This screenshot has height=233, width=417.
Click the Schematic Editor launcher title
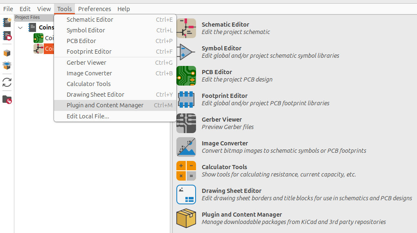click(x=225, y=25)
